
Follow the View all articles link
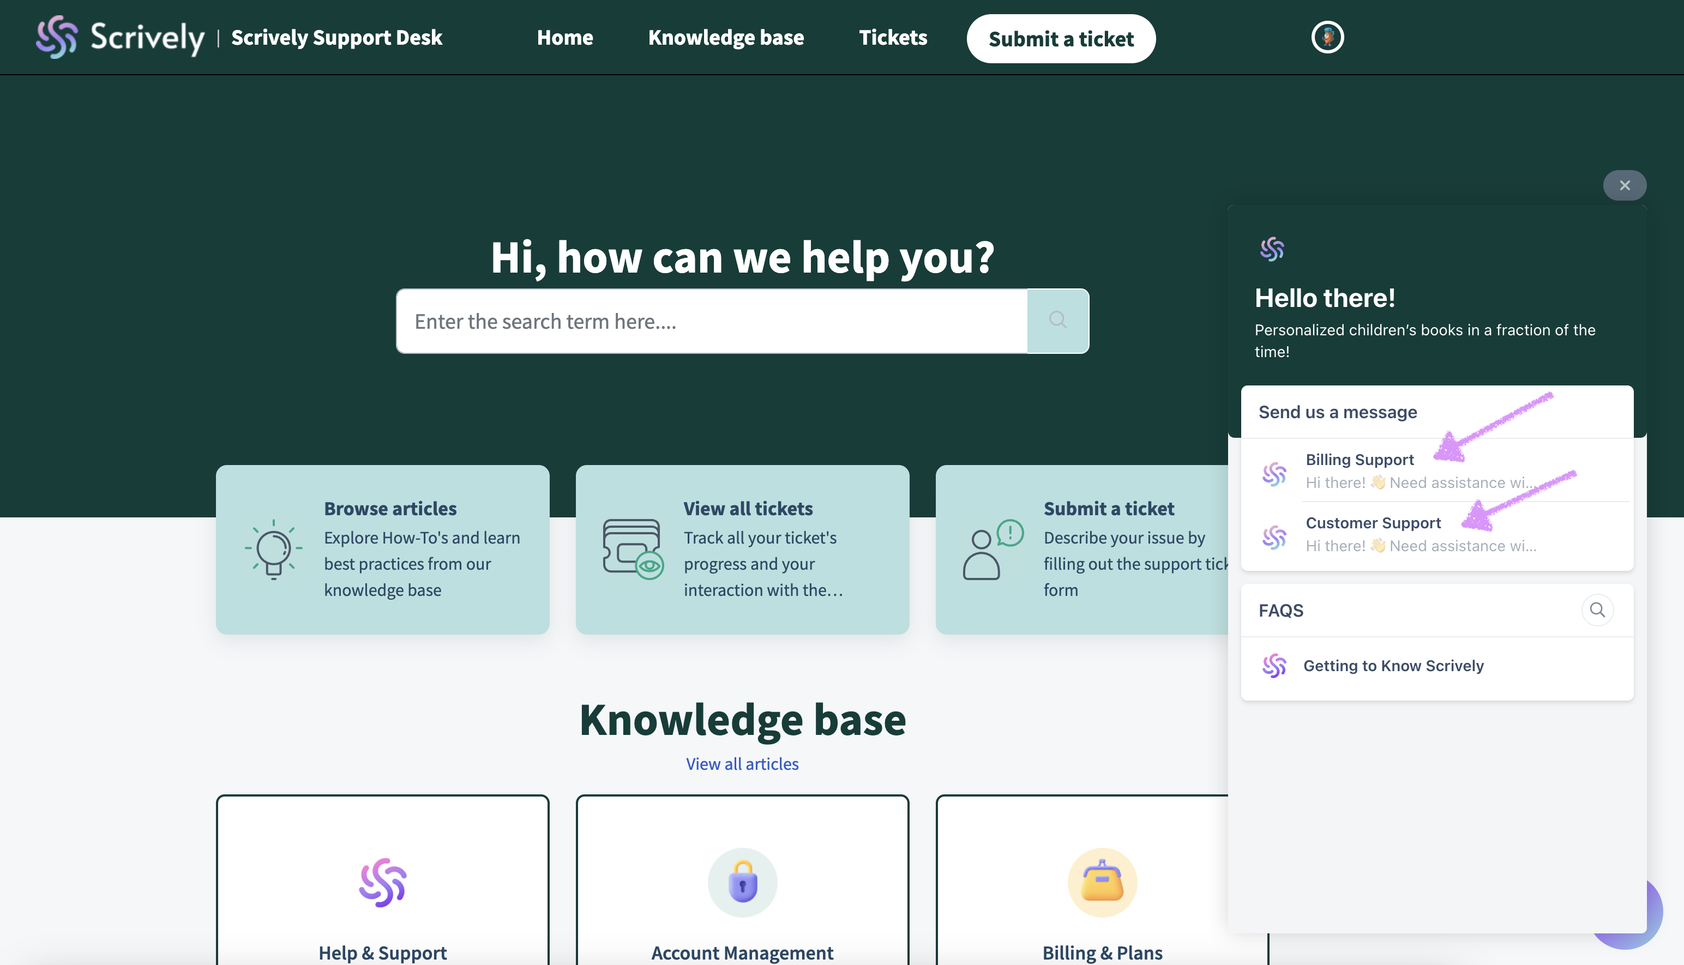[x=742, y=763]
